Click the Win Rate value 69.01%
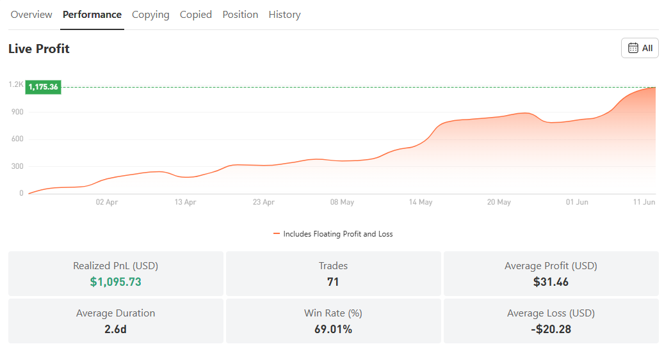The image size is (664, 351). [x=333, y=329]
